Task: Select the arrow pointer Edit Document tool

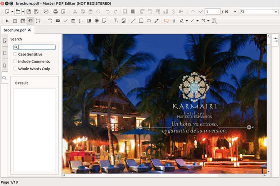Action: click(7, 21)
